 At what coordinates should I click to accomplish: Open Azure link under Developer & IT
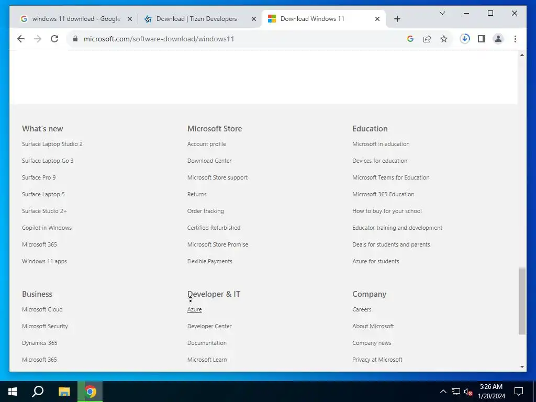click(195, 309)
